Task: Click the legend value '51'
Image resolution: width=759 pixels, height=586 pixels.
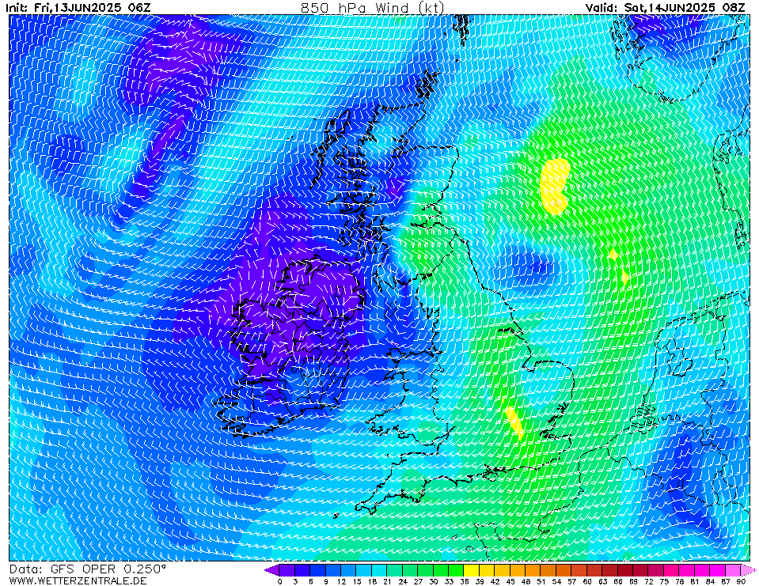Action: click(541, 581)
